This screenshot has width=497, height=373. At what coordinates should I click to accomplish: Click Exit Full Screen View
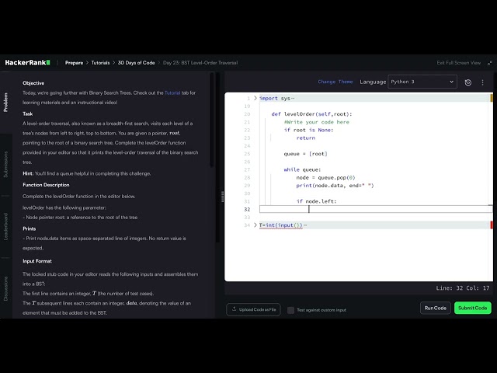point(459,63)
